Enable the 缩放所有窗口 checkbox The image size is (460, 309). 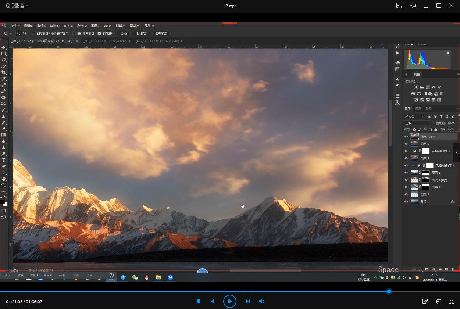[74, 33]
